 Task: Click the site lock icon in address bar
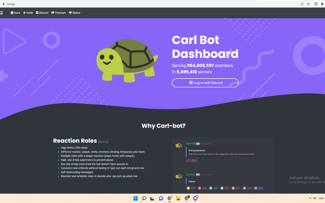(x=4, y=4)
